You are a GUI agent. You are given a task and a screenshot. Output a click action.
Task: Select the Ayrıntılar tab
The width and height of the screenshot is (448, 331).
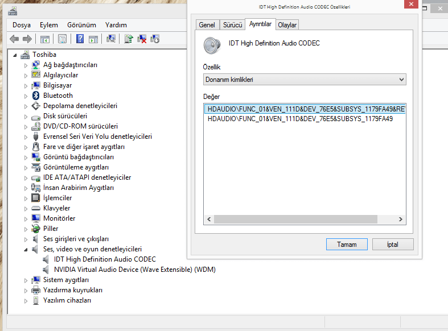coord(260,24)
